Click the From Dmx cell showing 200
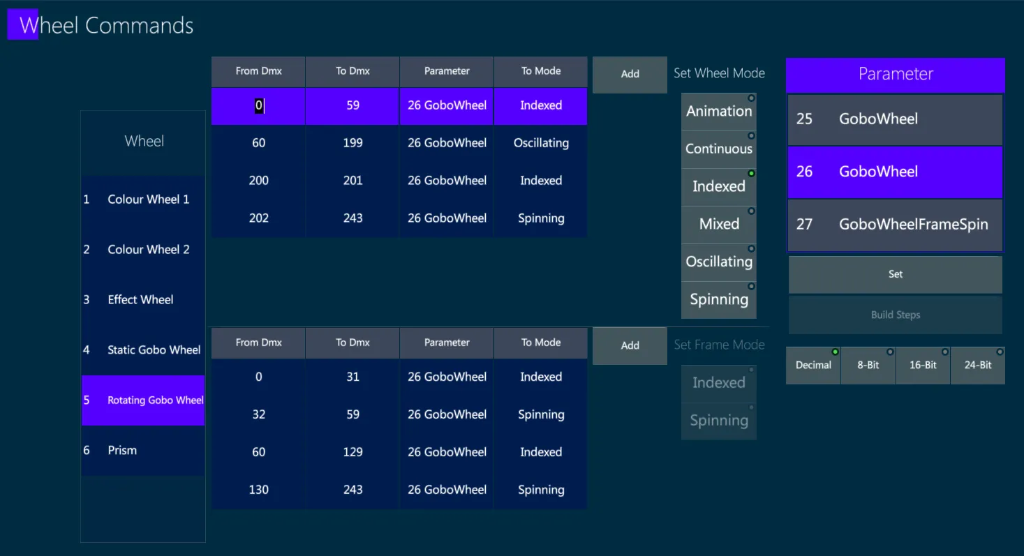 click(258, 181)
